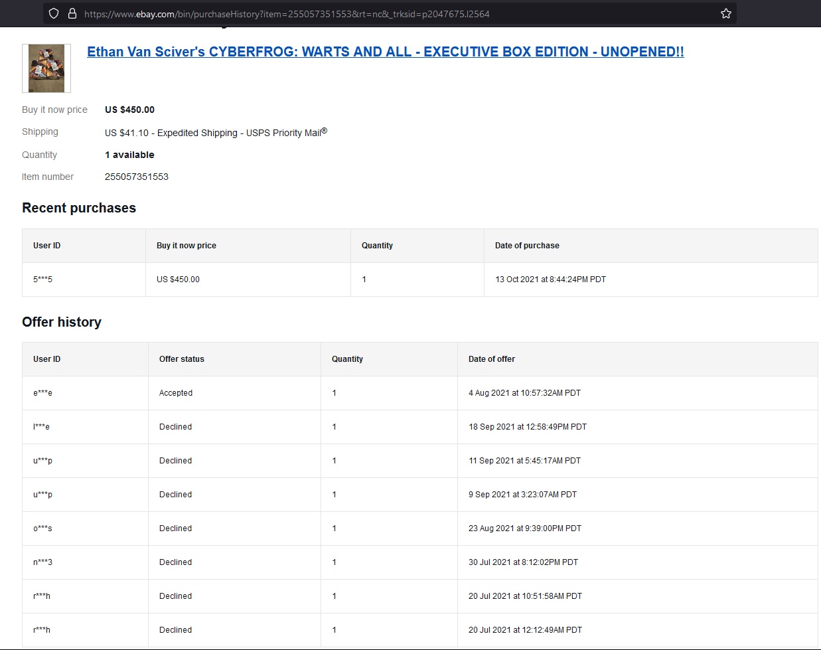Select item number 255057351553
This screenshot has width=821, height=650.
point(137,177)
